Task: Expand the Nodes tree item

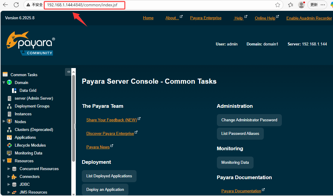Action: click(4, 122)
